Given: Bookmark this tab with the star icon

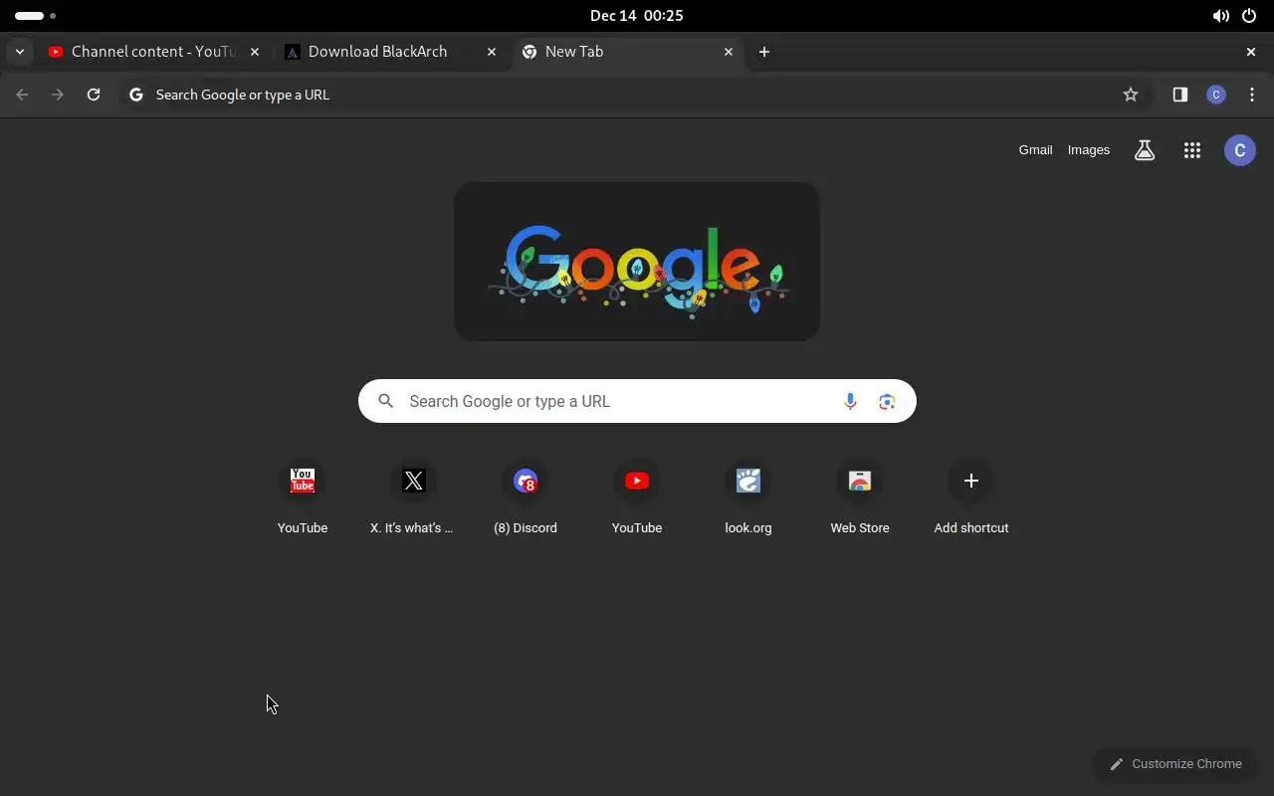Looking at the screenshot, I should coord(1131,95).
